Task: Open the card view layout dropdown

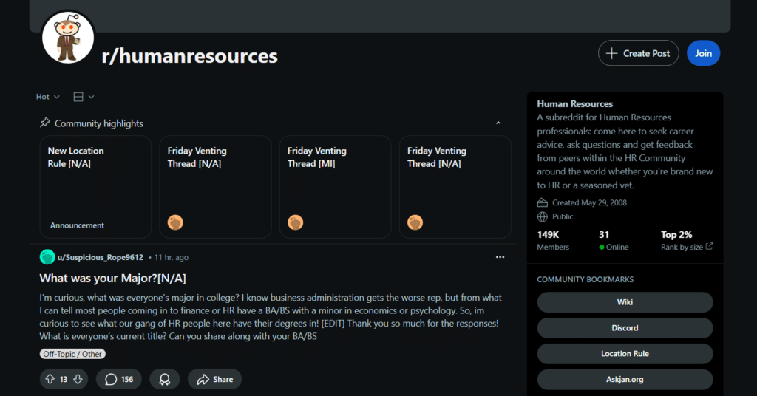Action: [84, 97]
